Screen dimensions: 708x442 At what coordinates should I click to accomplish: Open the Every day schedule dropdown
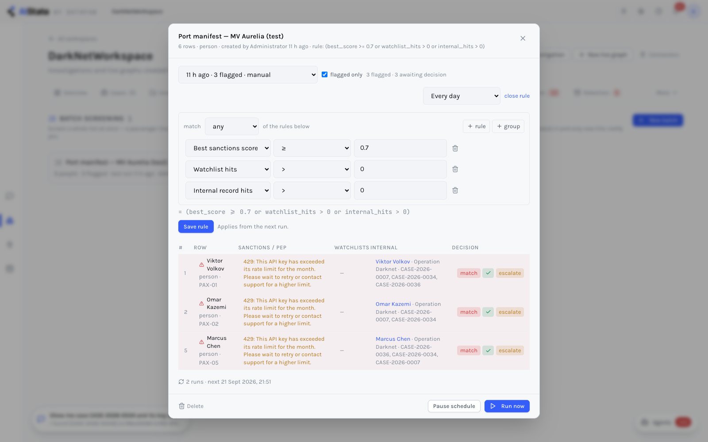tap(462, 96)
